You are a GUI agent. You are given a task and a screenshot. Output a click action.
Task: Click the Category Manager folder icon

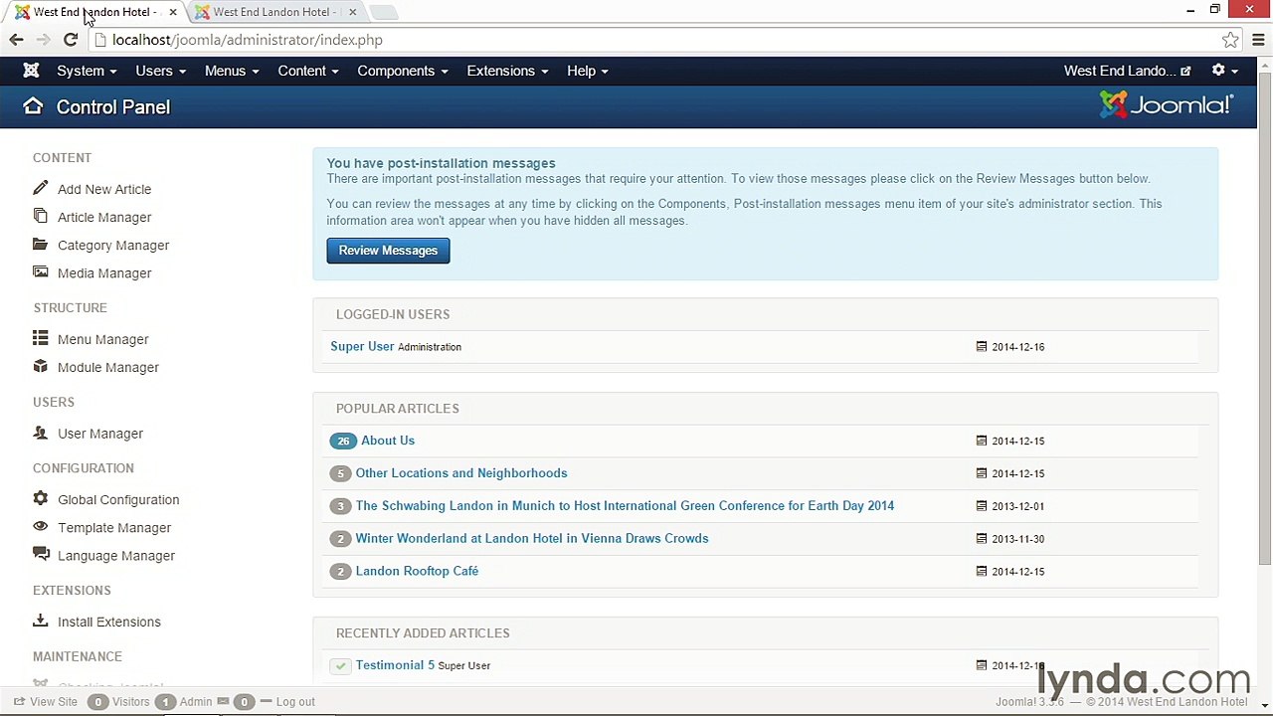pos(40,244)
